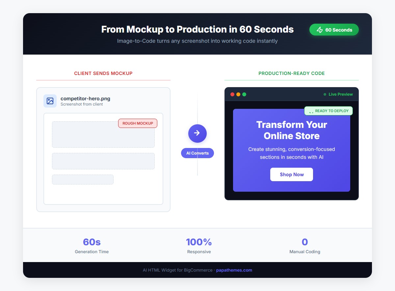Image resolution: width=395 pixels, height=291 pixels.
Task: Click the purple arrow conversion icon
Action: (x=197, y=133)
